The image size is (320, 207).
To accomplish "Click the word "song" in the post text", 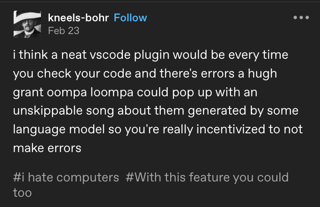I will (x=99, y=111).
